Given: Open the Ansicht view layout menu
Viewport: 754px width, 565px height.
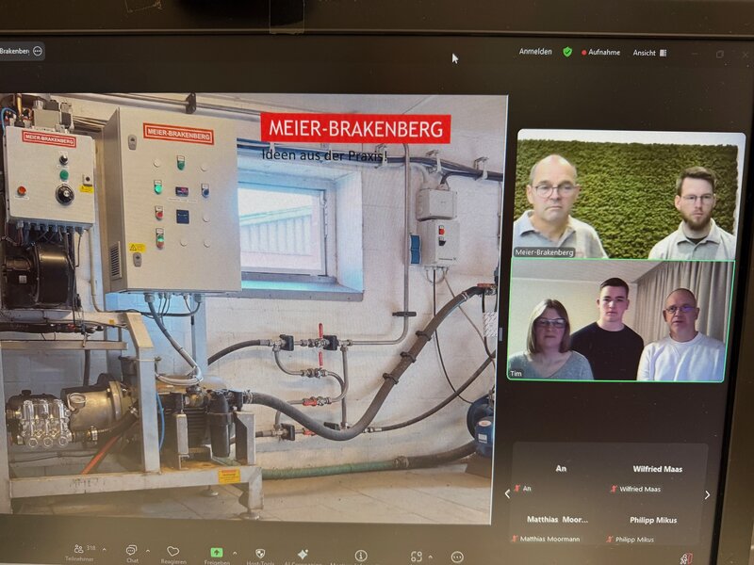Looking at the screenshot, I should tap(649, 53).
